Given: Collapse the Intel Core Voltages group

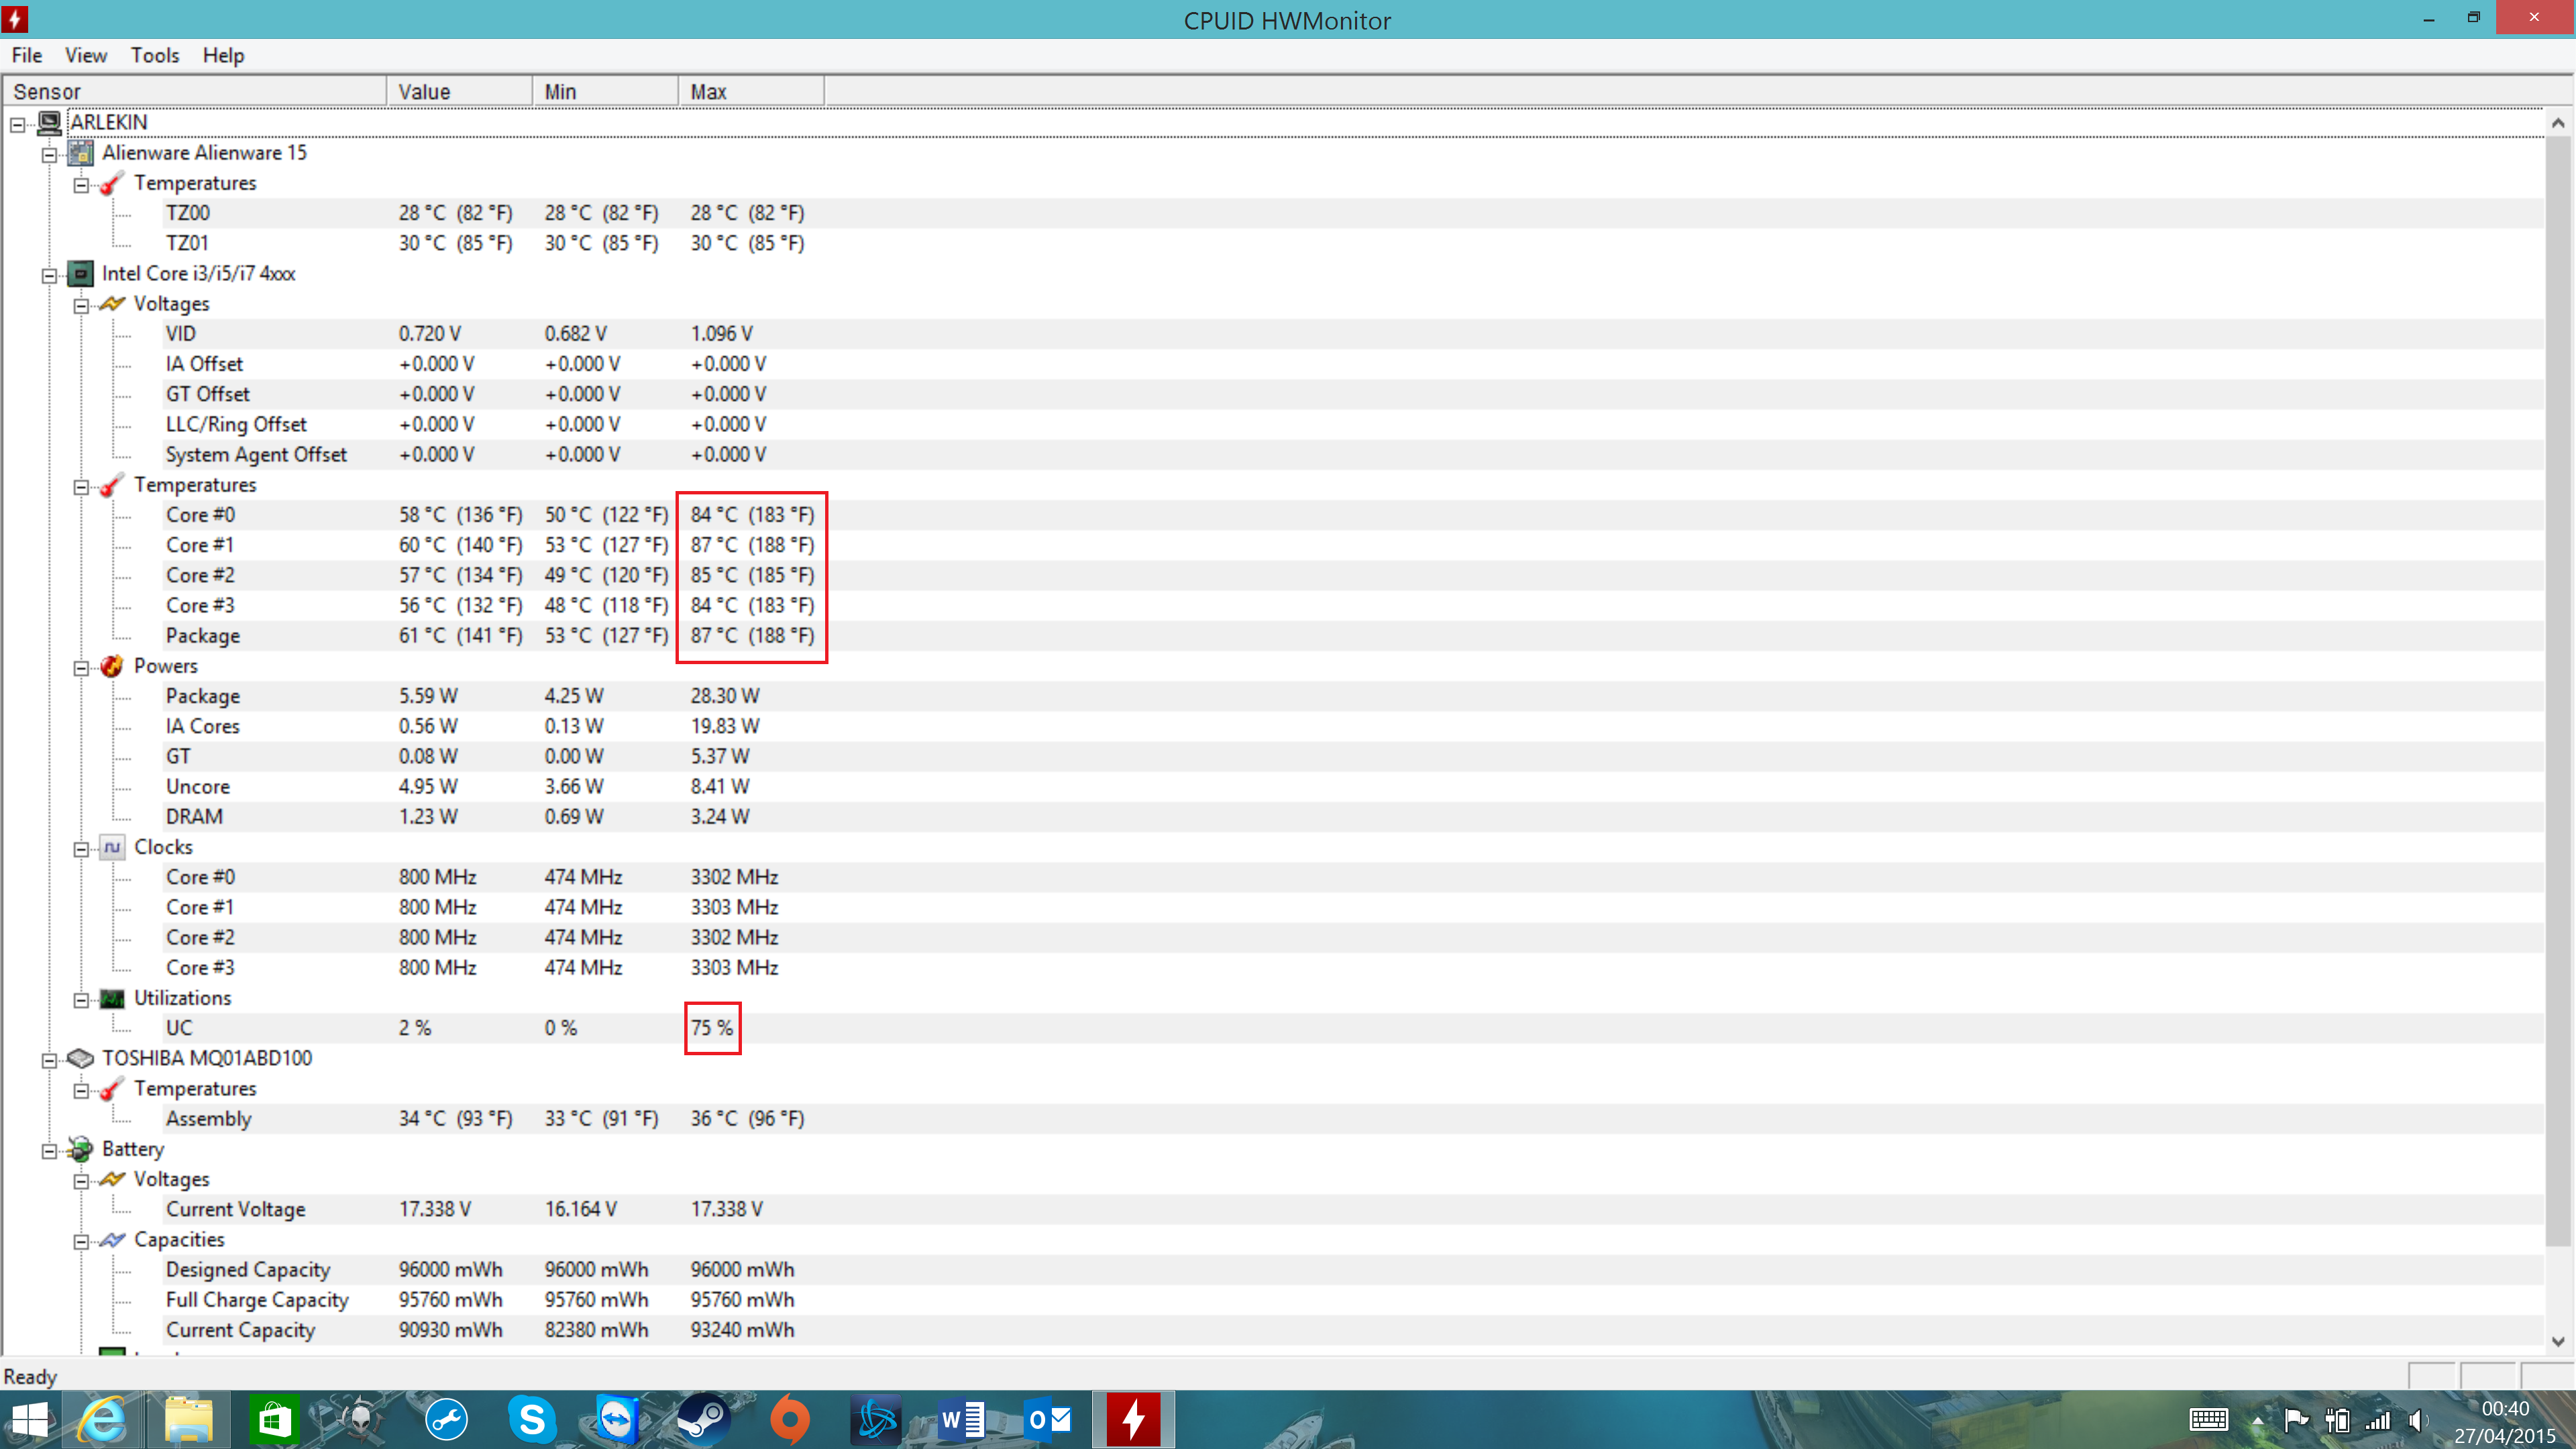Looking at the screenshot, I should pyautogui.click(x=81, y=305).
